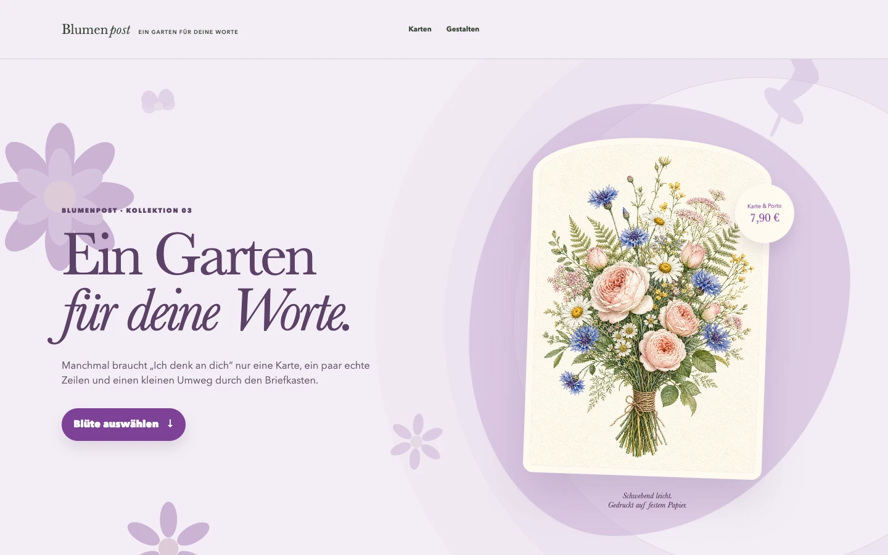Click the heading 'Ein Garten'
Image resolution: width=888 pixels, height=555 pixels.
click(x=189, y=255)
